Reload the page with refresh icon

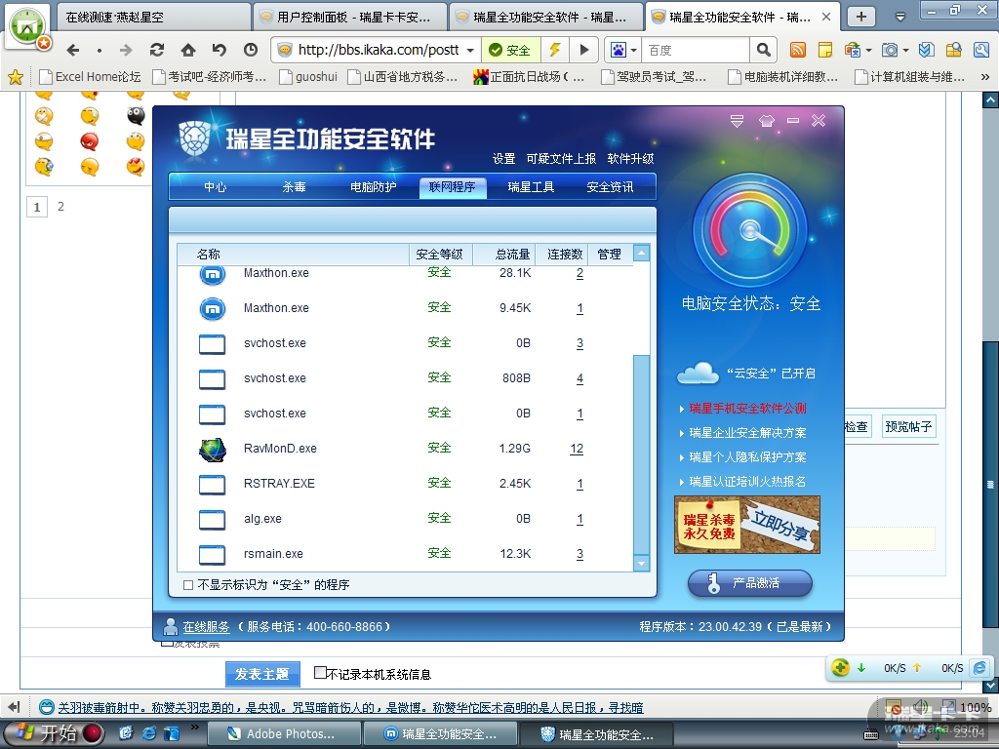[157, 50]
